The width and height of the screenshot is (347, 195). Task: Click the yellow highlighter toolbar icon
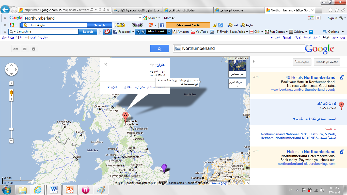pyautogui.click(x=215, y=25)
